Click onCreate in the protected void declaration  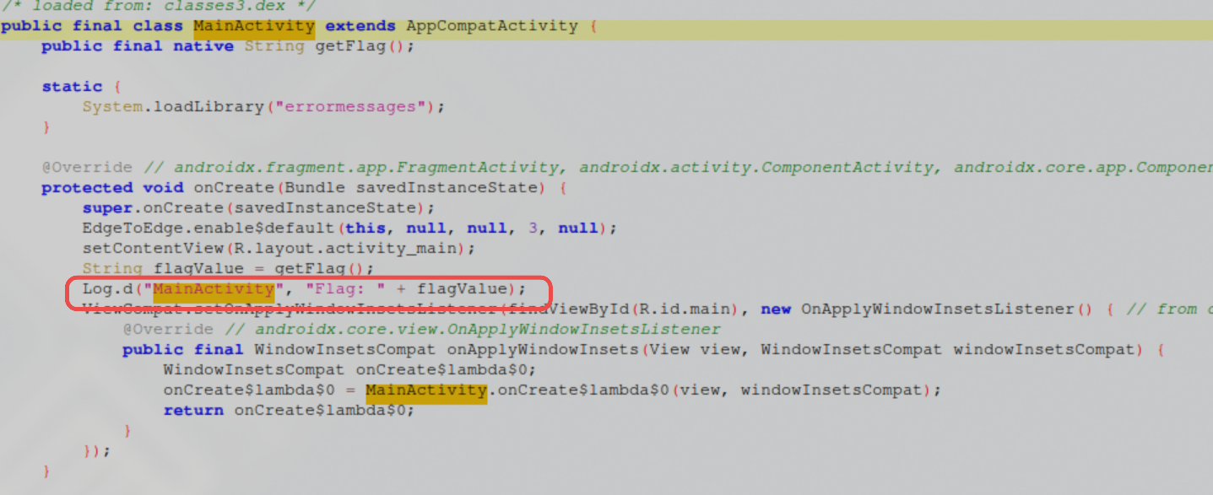[x=232, y=188]
